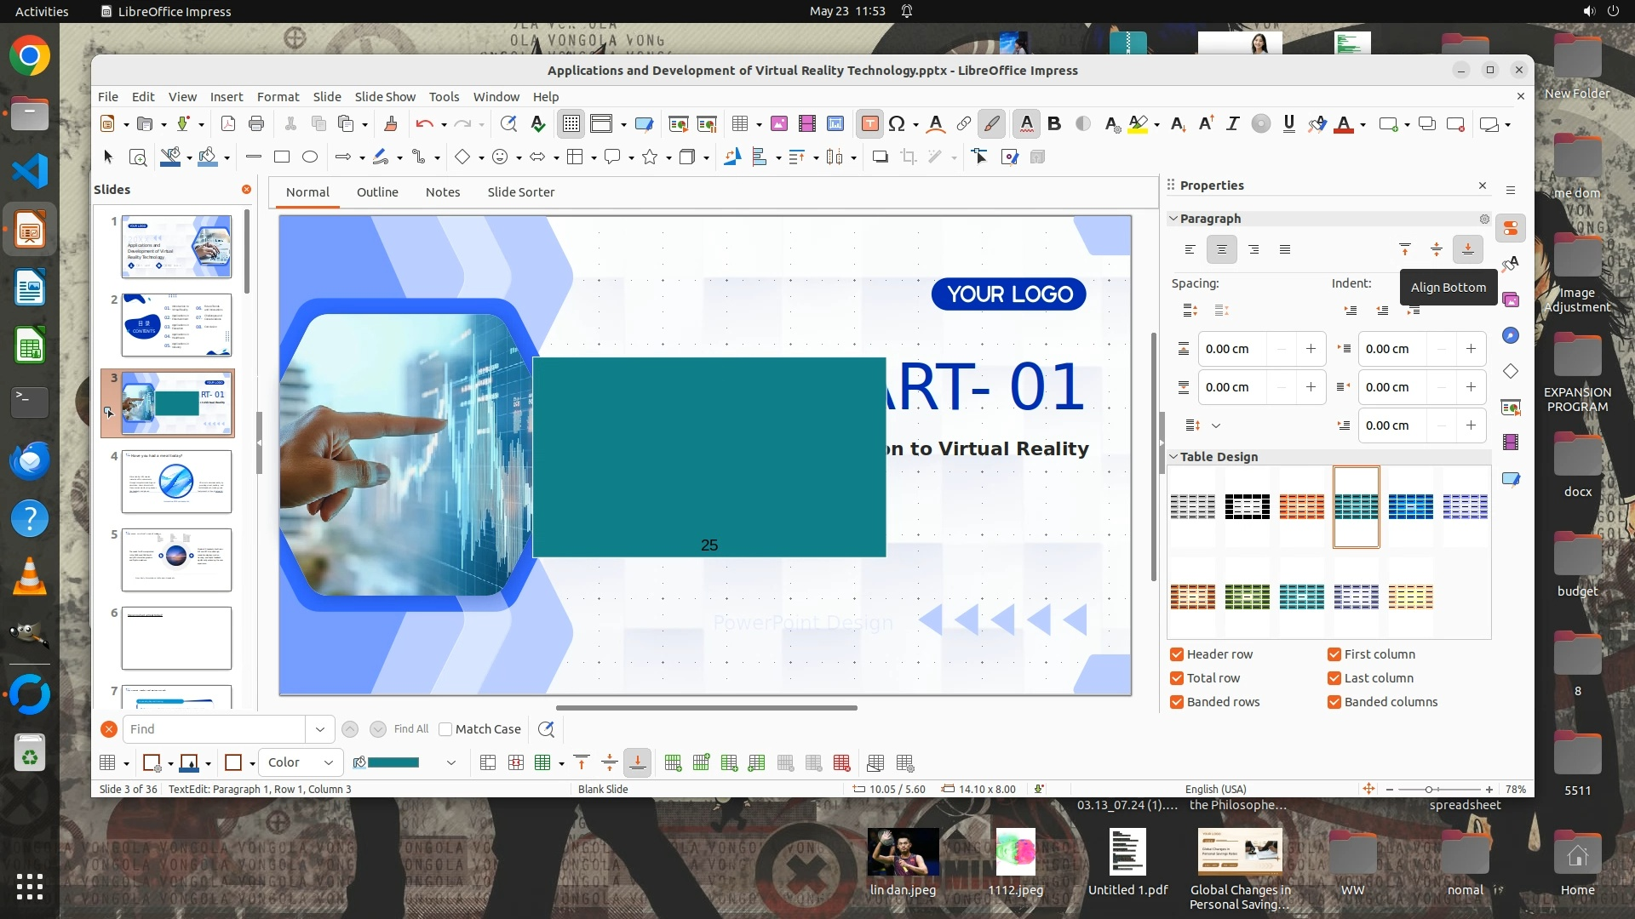Click the teal area fill color swatch
The height and width of the screenshot is (919, 1635).
tap(393, 762)
